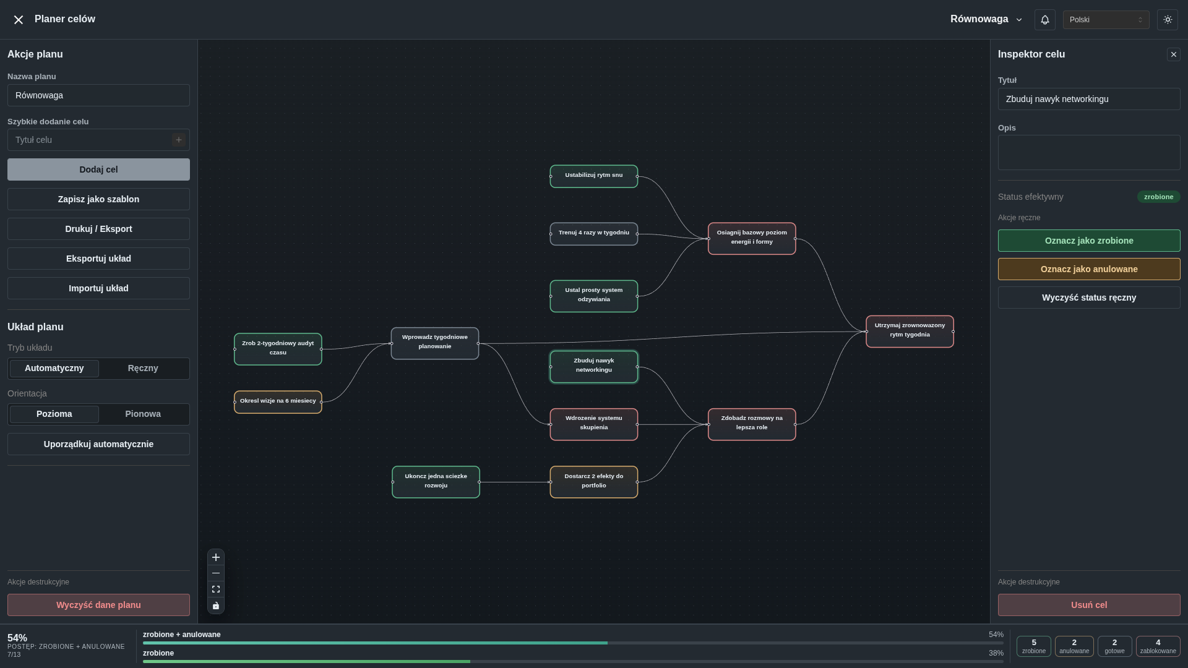Image resolution: width=1188 pixels, height=668 pixels.
Task: Select Pionowa orientation
Action: [x=142, y=414]
